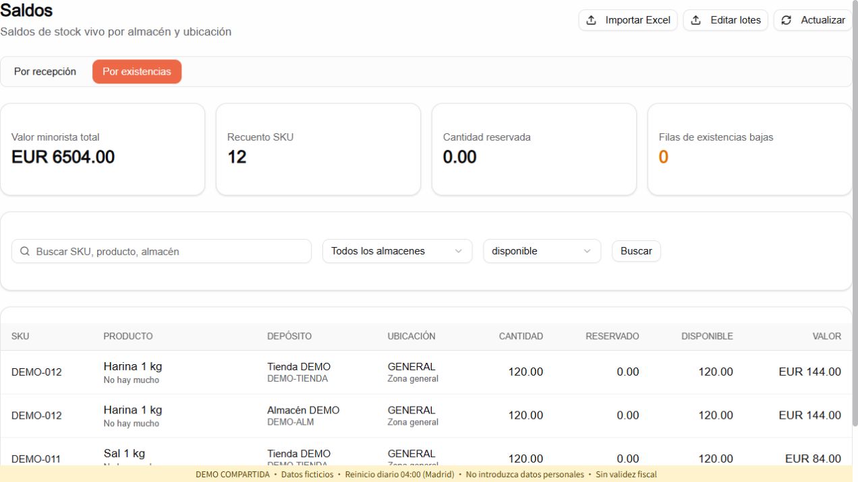Focus the Buscar SKU, producto, almacén field
Image resolution: width=858 pixels, height=482 pixels.
coord(162,251)
